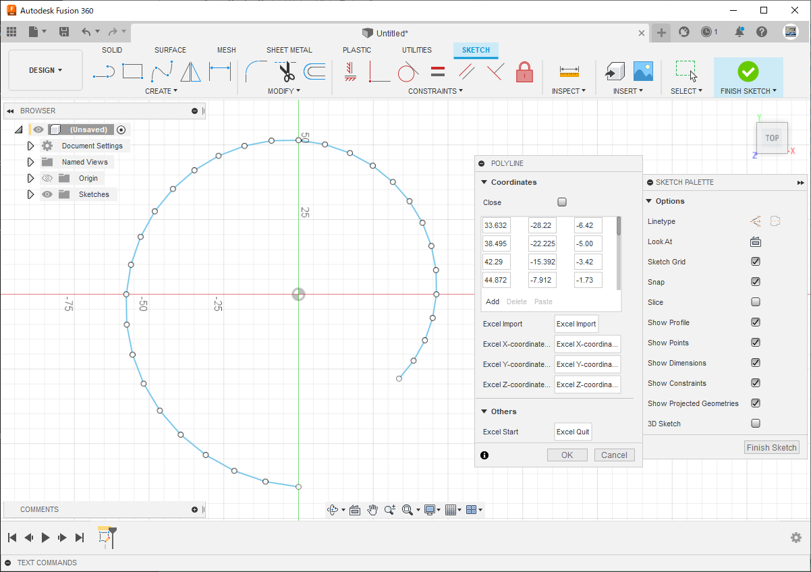Click the Insert Image canvas icon
811x572 pixels.
[643, 71]
